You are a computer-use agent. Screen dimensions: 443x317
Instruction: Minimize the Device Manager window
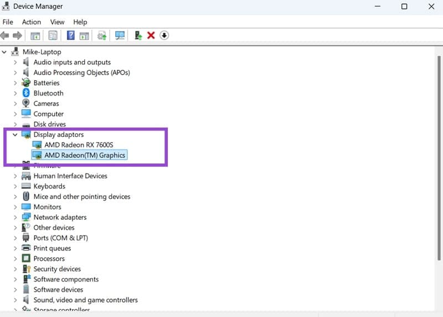point(378,7)
